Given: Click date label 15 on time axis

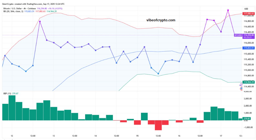Looking at the screenshot, I should (138, 136).
